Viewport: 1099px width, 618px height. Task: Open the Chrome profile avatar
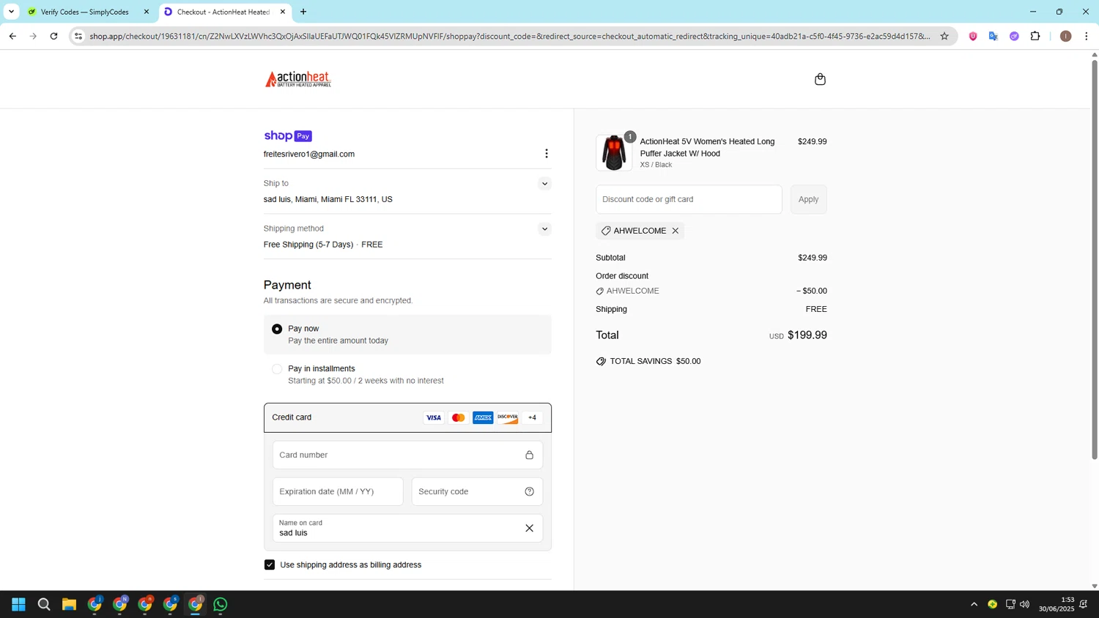pyautogui.click(x=1066, y=36)
